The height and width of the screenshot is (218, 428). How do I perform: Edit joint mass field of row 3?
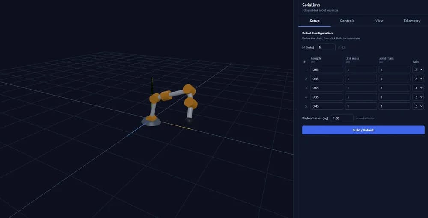tap(395, 88)
